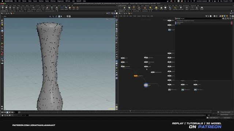Select the Gamepad Camera shelf tool

click(202, 8)
